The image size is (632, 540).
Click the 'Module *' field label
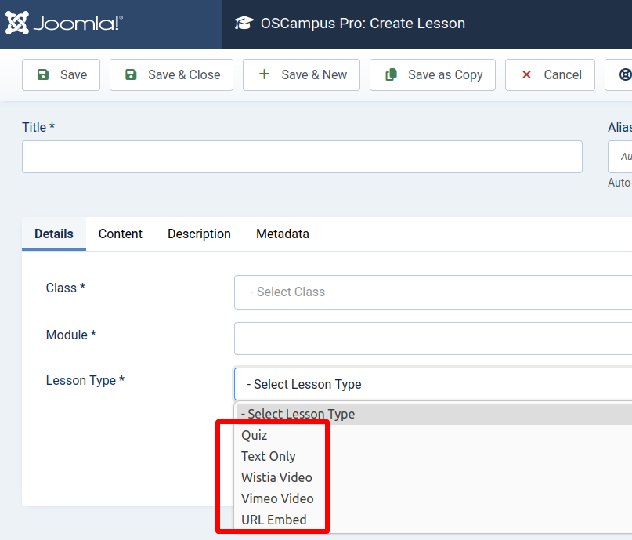click(x=71, y=335)
